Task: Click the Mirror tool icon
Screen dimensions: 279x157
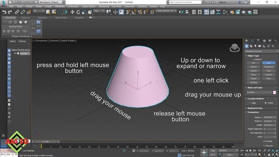Action: [181, 12]
